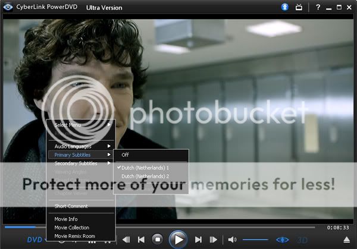Open the Select Menu submenu
357x249 pixels.
[x=81, y=125]
